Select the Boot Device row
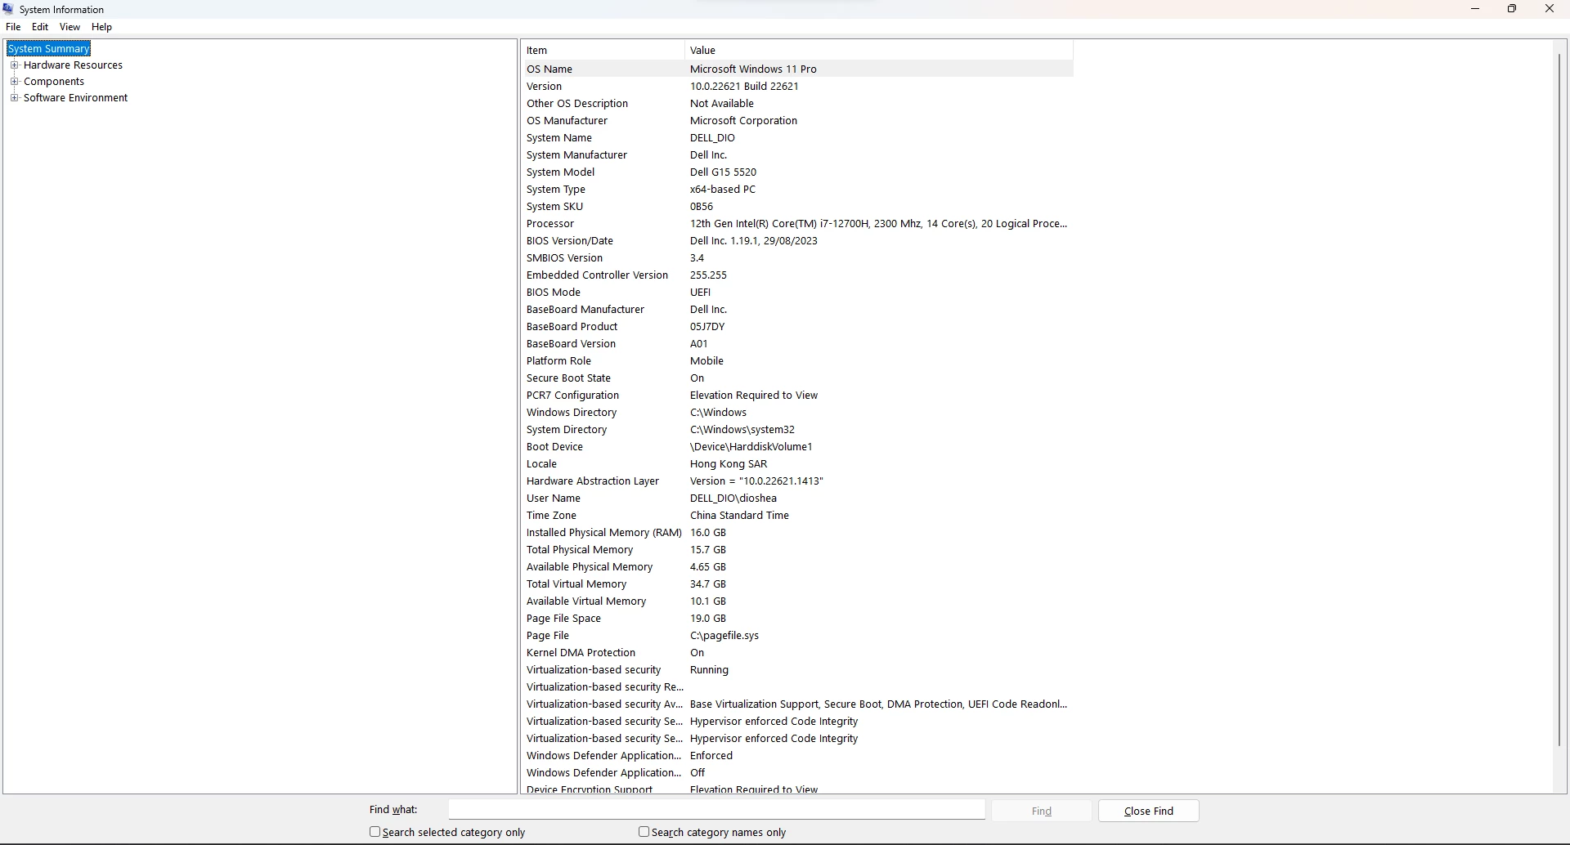 [x=798, y=447]
